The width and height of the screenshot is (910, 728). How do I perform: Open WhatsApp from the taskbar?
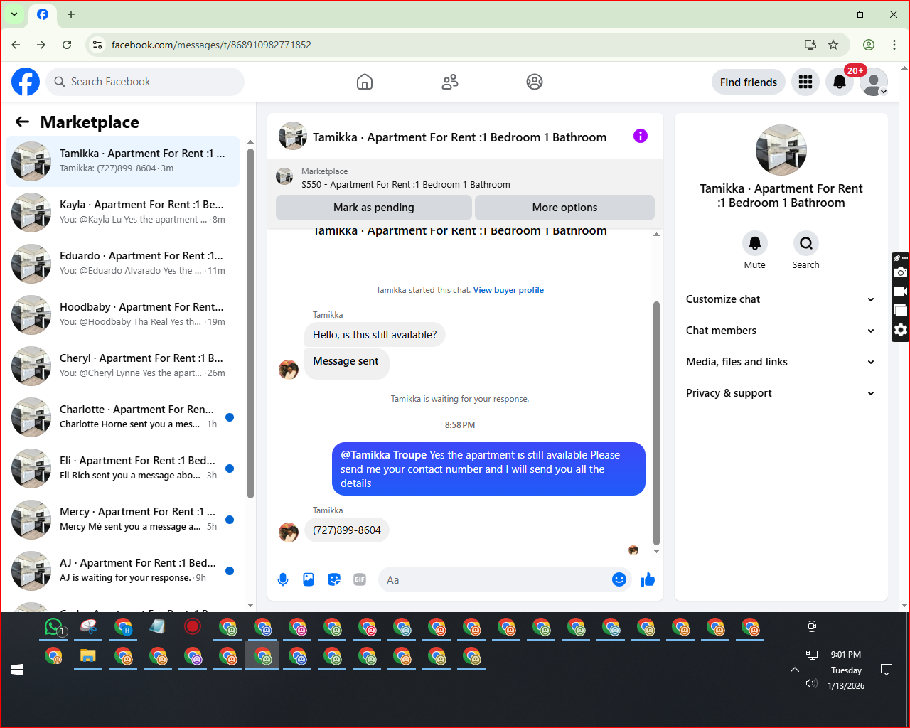[x=54, y=627]
